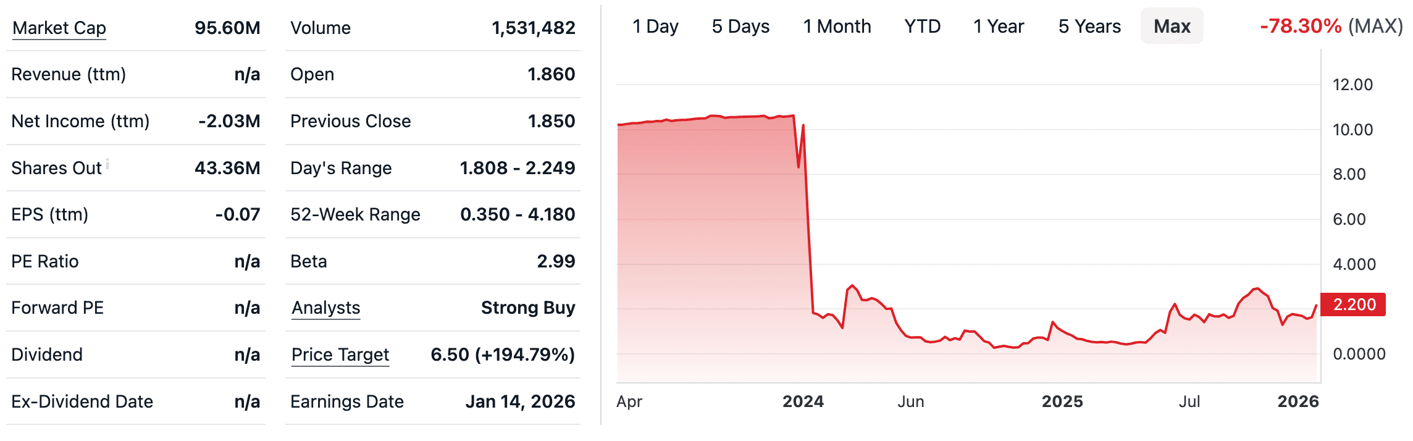Click the Strong Buy analyst rating
This screenshot has width=1413, height=441.
[x=529, y=308]
